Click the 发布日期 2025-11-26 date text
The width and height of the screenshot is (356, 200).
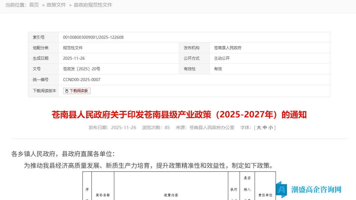point(123,127)
